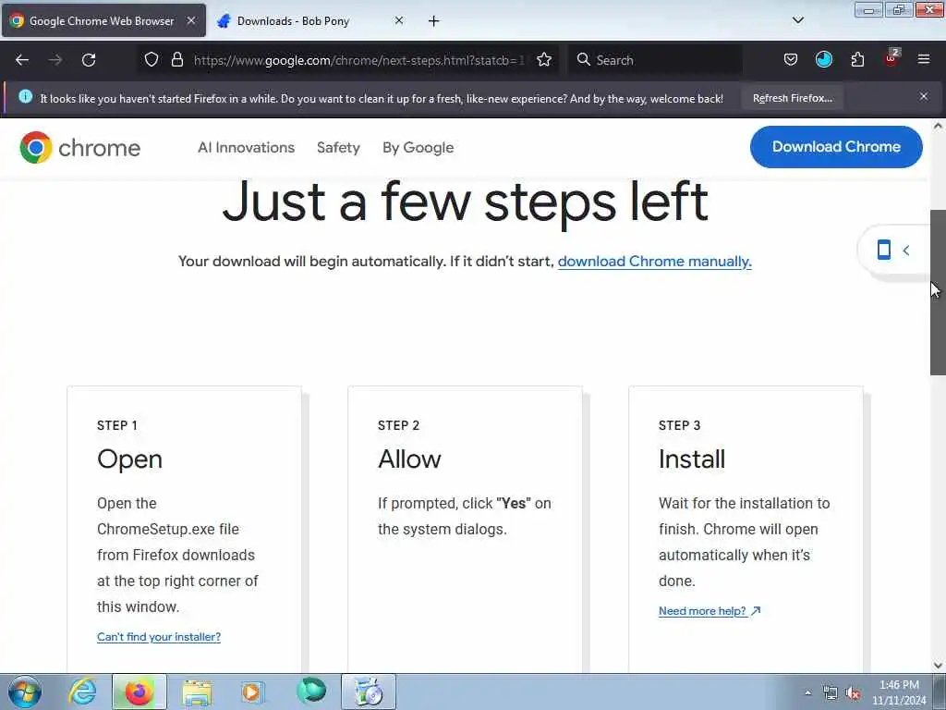946x710 pixels.
Task: Go back to the previous page
Action: click(22, 60)
